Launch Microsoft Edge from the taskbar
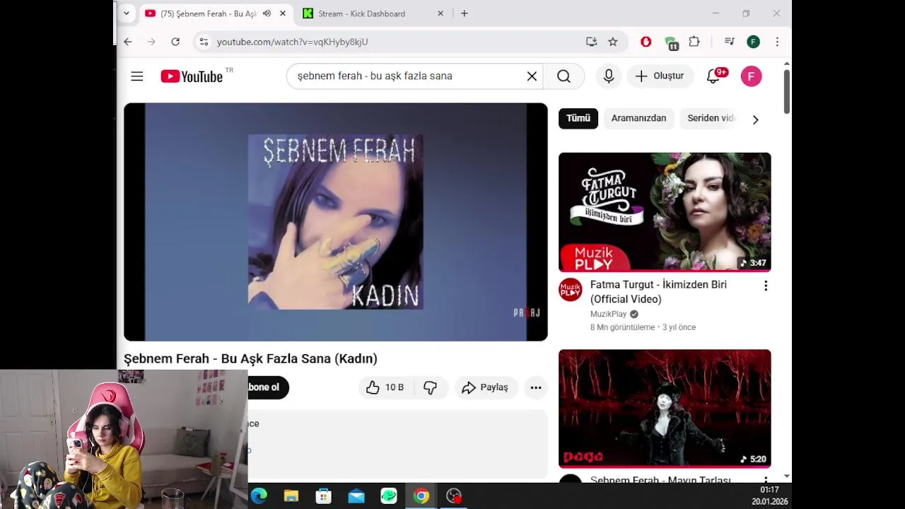905x509 pixels. [x=259, y=496]
